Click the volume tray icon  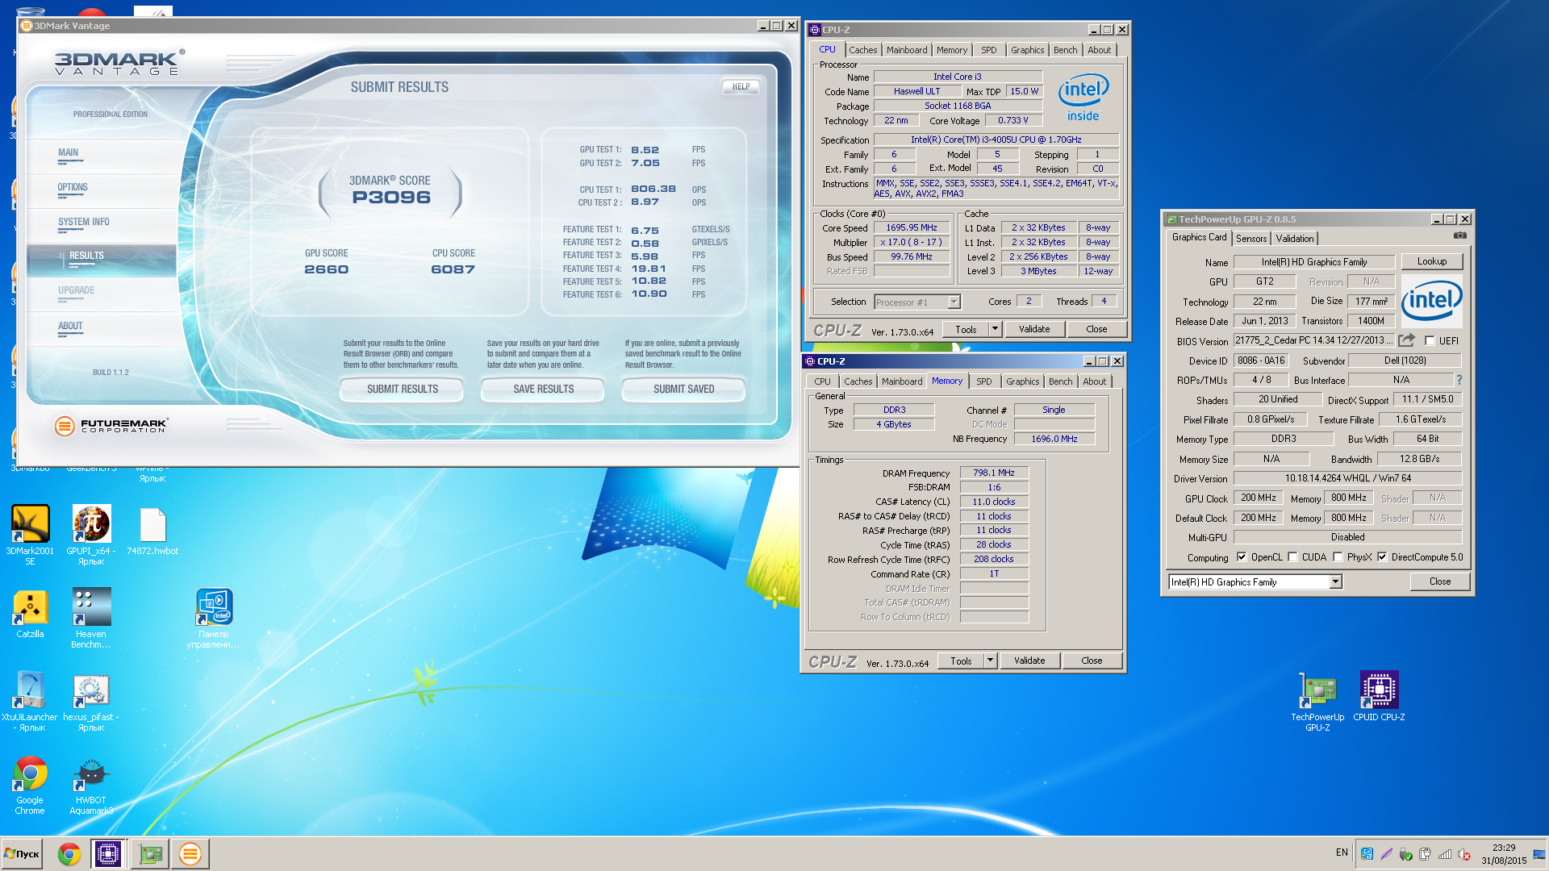point(1463,854)
